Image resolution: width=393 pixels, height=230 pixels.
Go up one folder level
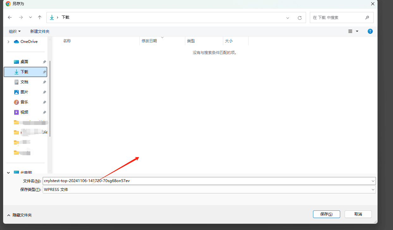[x=40, y=18]
